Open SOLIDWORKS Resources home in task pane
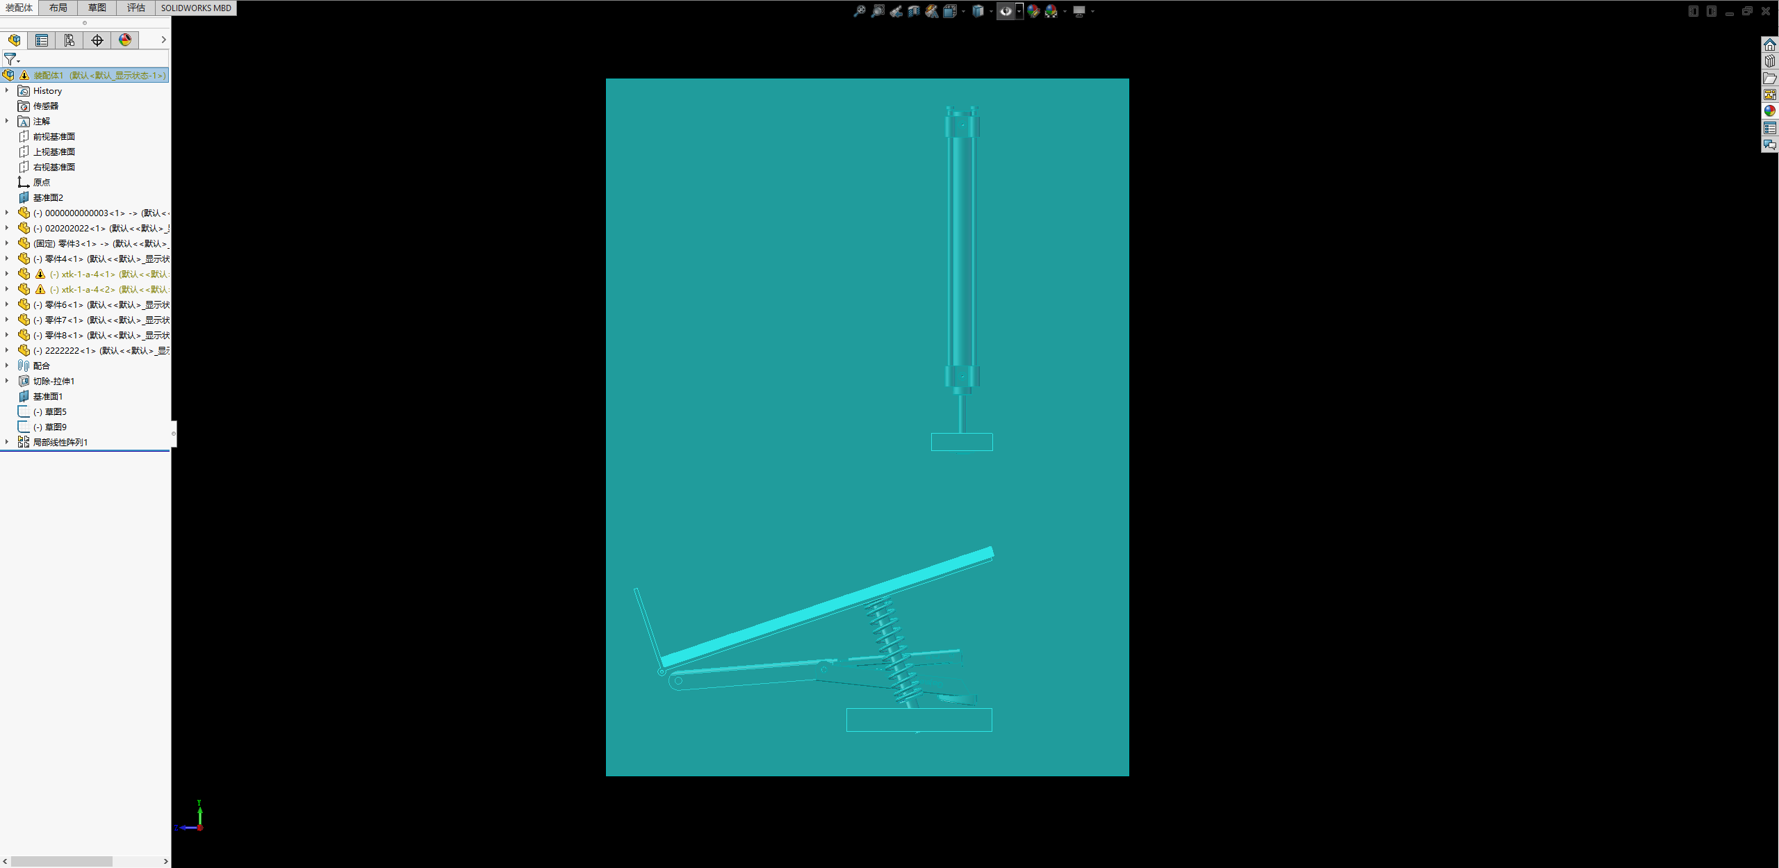Viewport: 1779px width, 868px height. coord(1770,45)
